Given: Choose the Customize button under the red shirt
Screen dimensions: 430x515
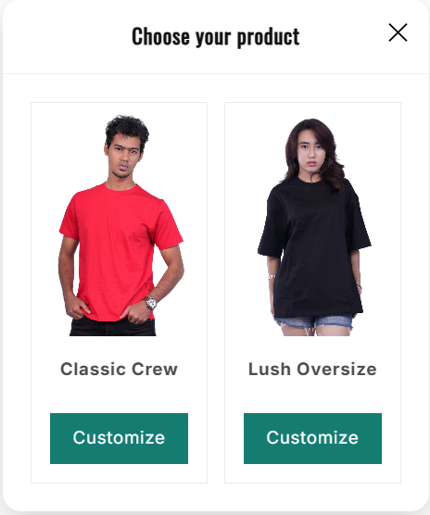Looking at the screenshot, I should click(x=119, y=438).
